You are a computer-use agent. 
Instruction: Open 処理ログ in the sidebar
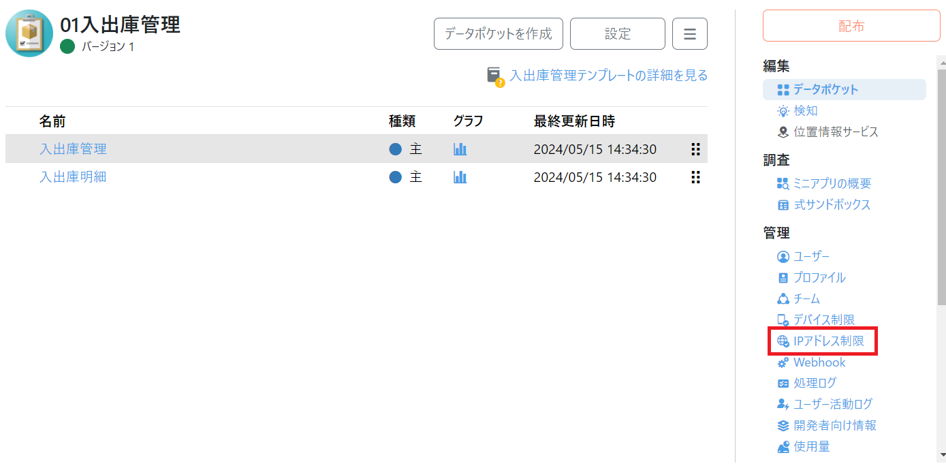[815, 383]
